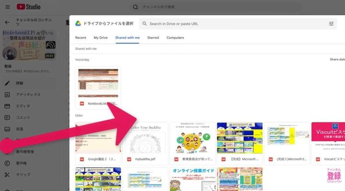The width and height of the screenshot is (345, 191).
Task: Select the オンライン授業ガイド thumbnail
Action: click(193, 179)
